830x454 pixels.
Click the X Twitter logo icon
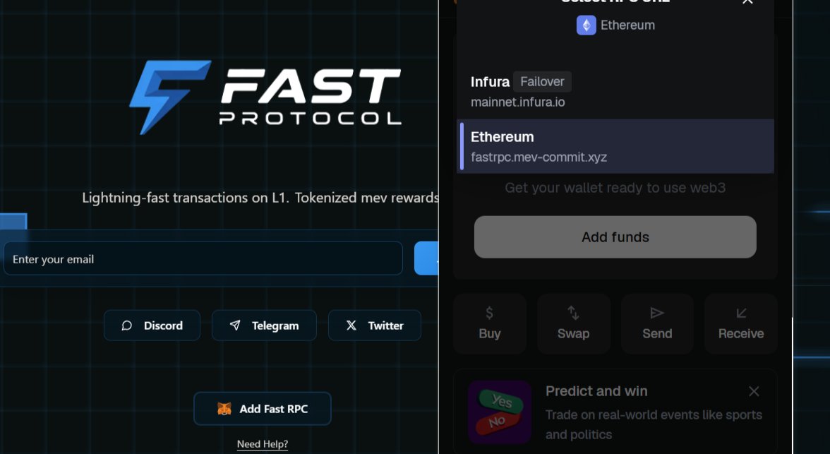coord(351,325)
